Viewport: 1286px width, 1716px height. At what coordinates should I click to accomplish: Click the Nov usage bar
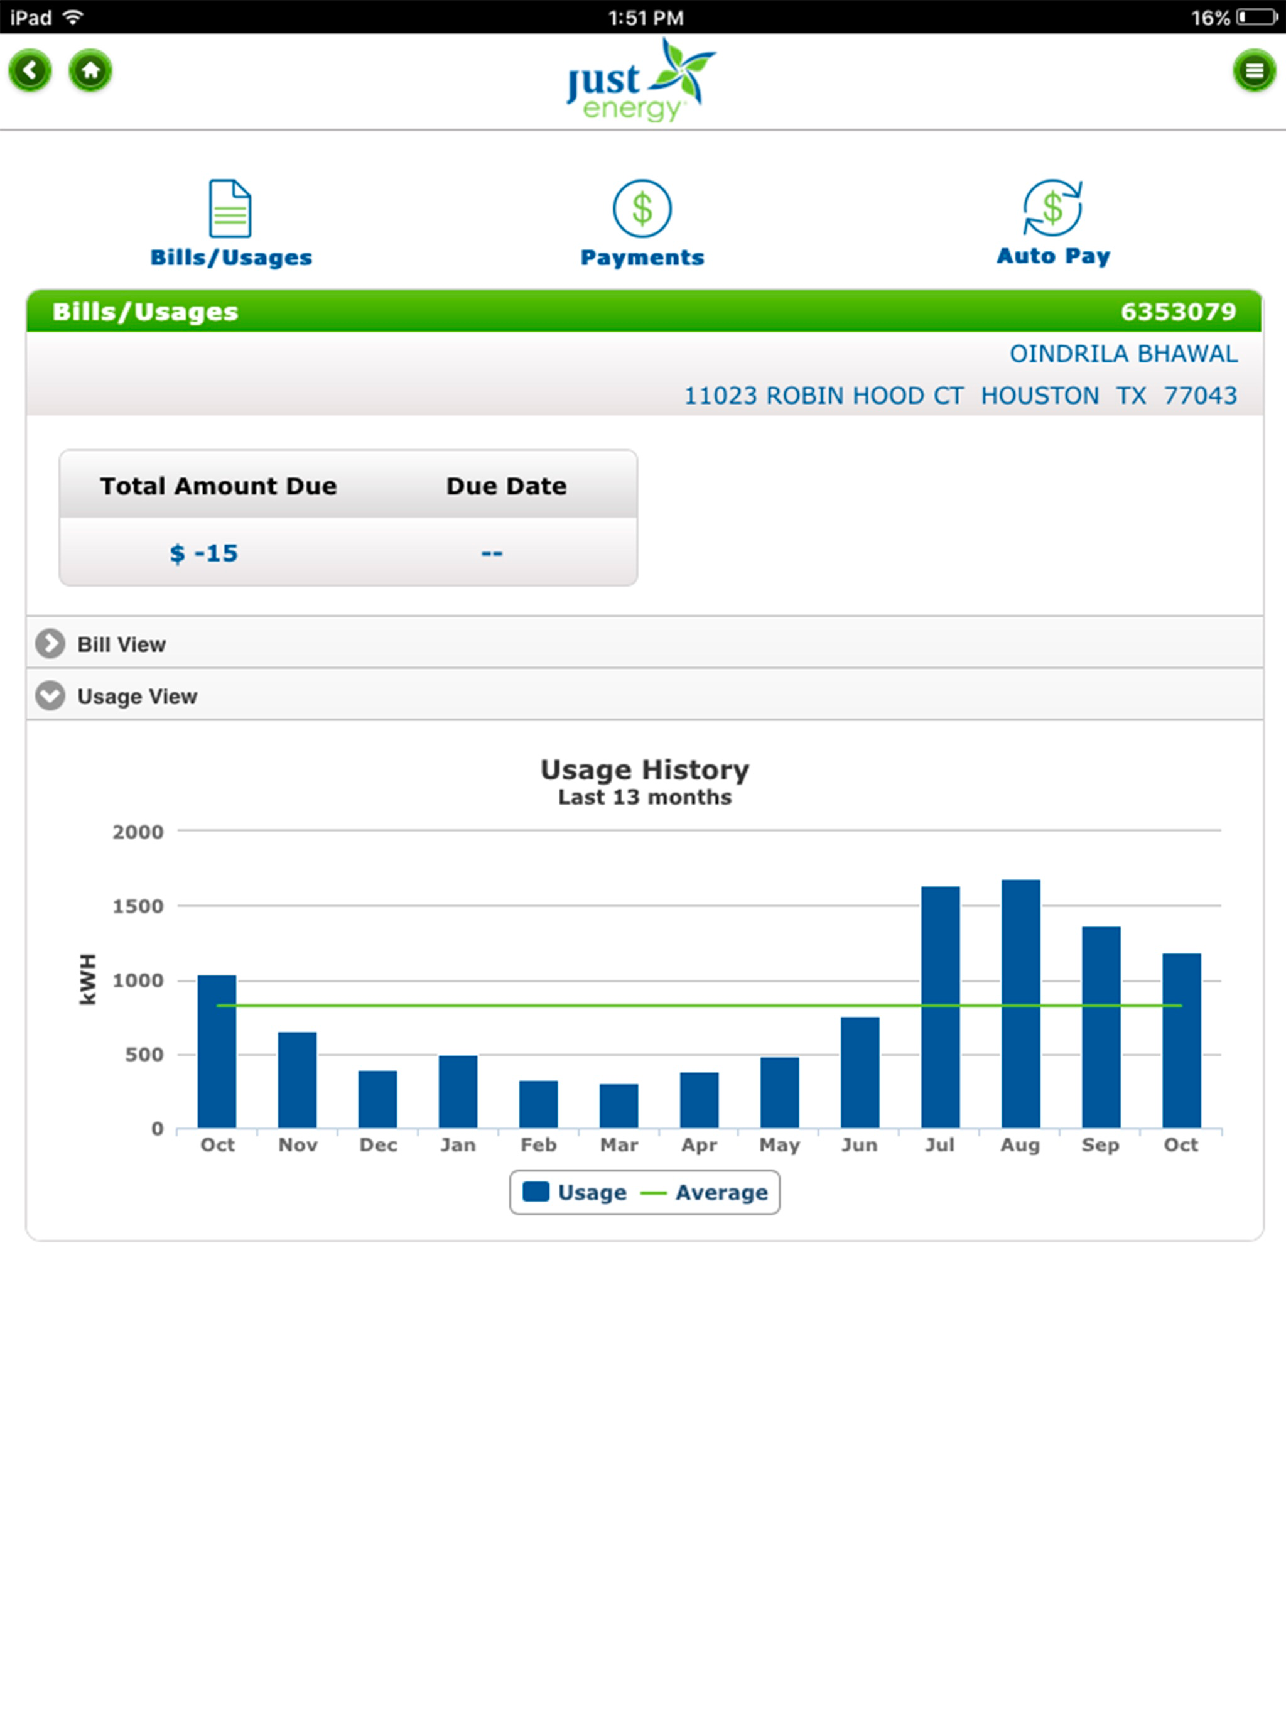coord(297,1080)
